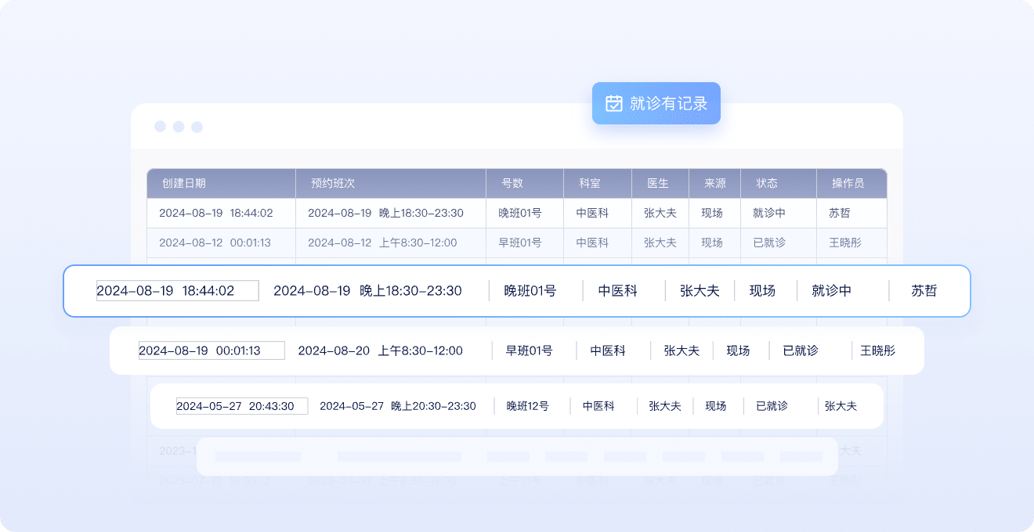Click the 医生 column header

point(658,183)
